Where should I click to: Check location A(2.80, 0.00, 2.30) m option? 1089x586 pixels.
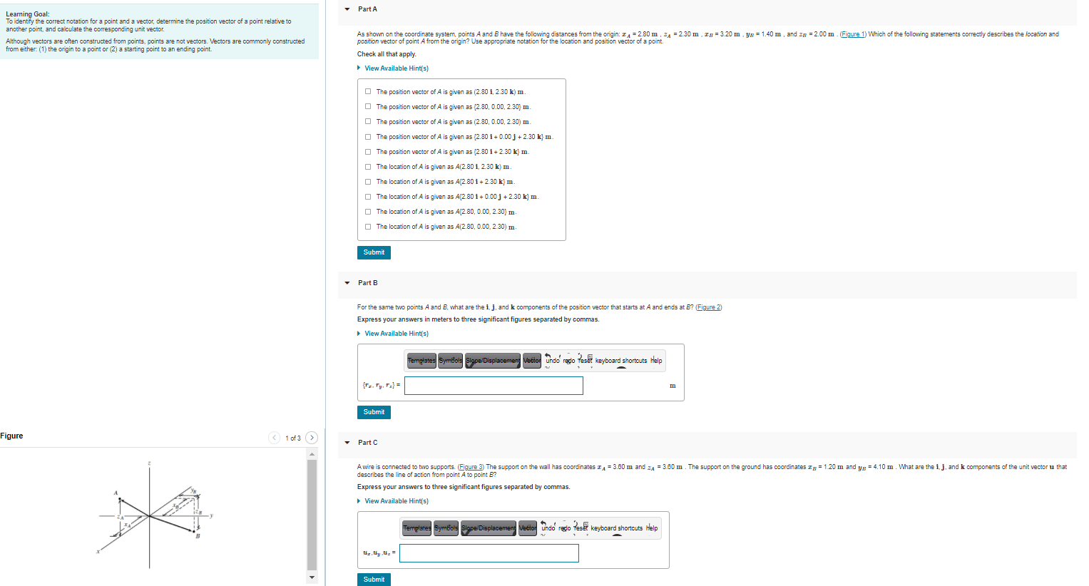coord(368,226)
